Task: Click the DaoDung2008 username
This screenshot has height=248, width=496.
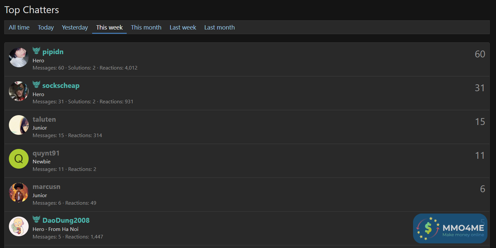Action: 66,220
